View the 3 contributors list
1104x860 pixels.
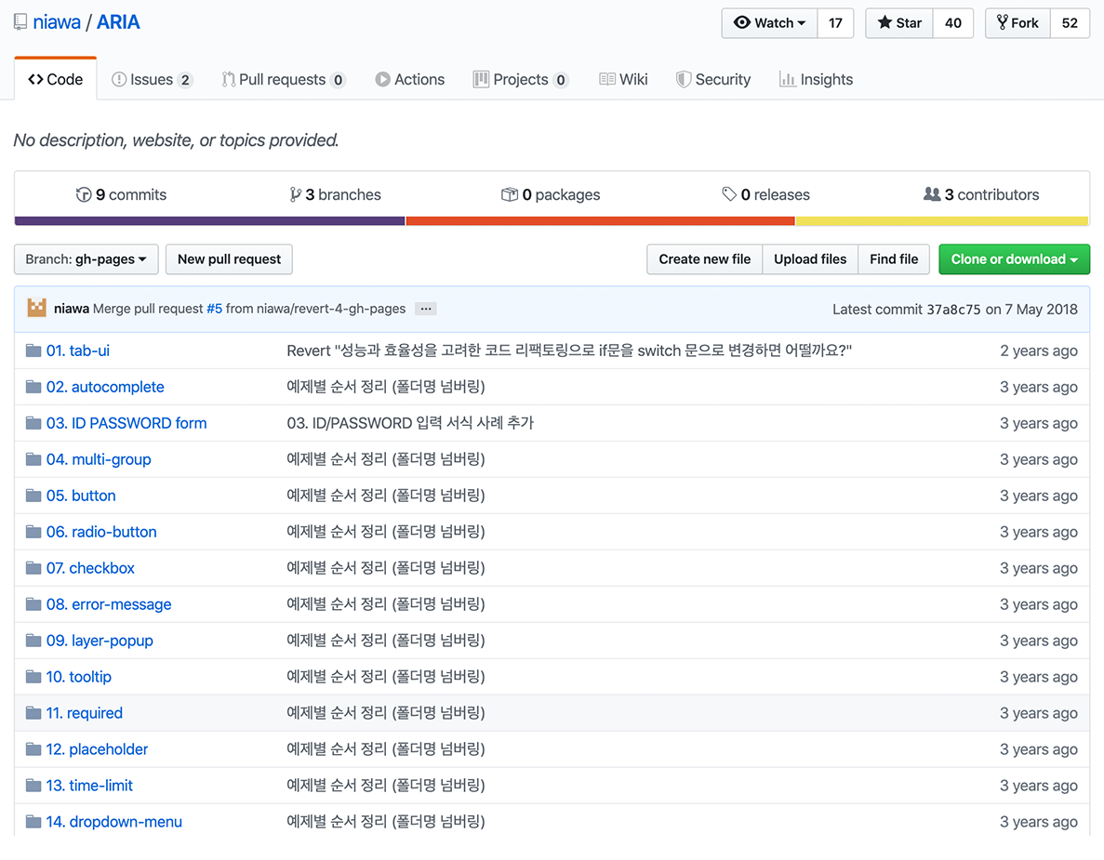[x=981, y=194]
